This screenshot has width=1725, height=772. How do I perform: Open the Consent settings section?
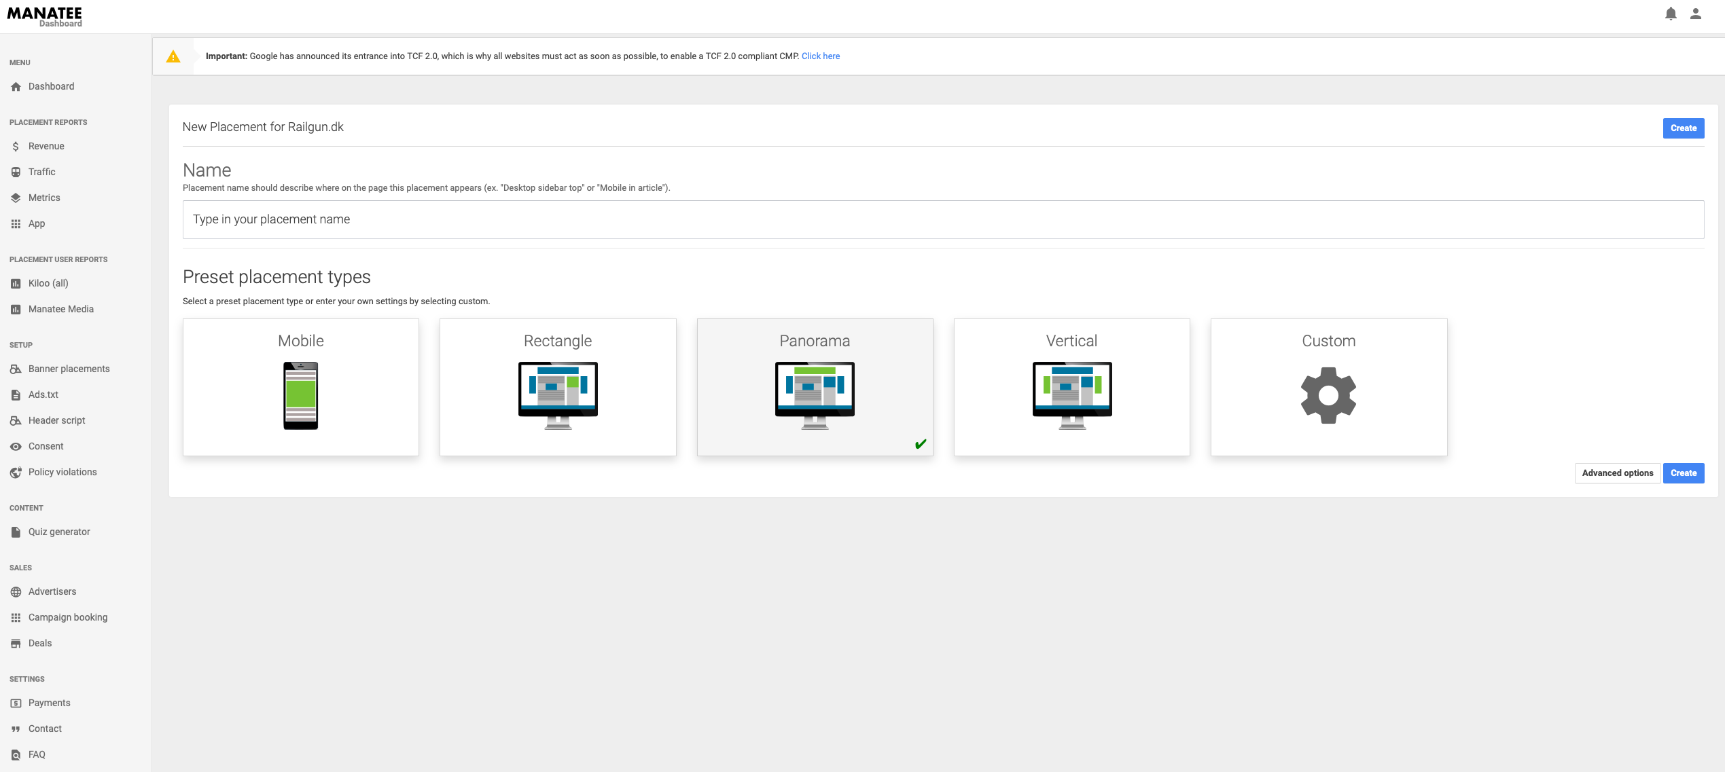click(x=45, y=445)
